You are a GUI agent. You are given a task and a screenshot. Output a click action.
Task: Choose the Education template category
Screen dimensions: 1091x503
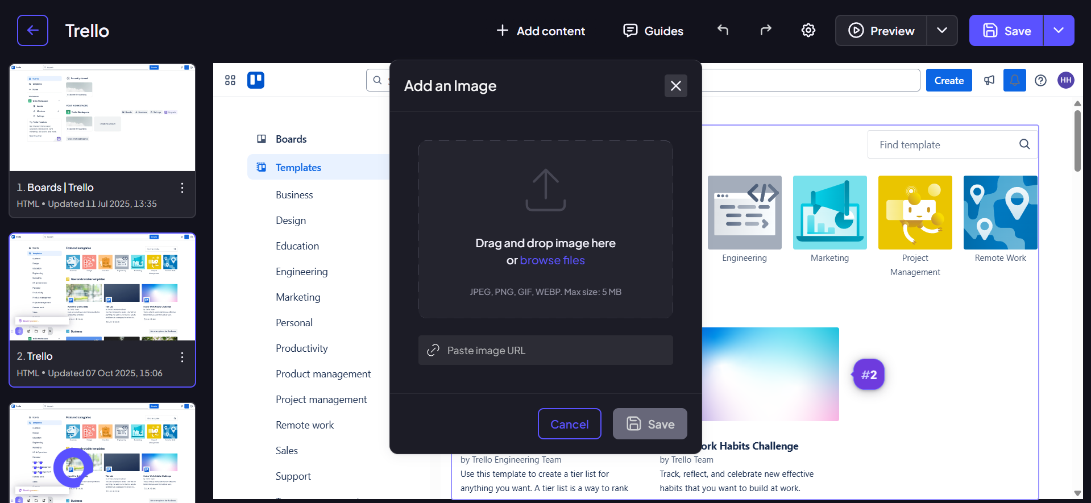pos(297,246)
